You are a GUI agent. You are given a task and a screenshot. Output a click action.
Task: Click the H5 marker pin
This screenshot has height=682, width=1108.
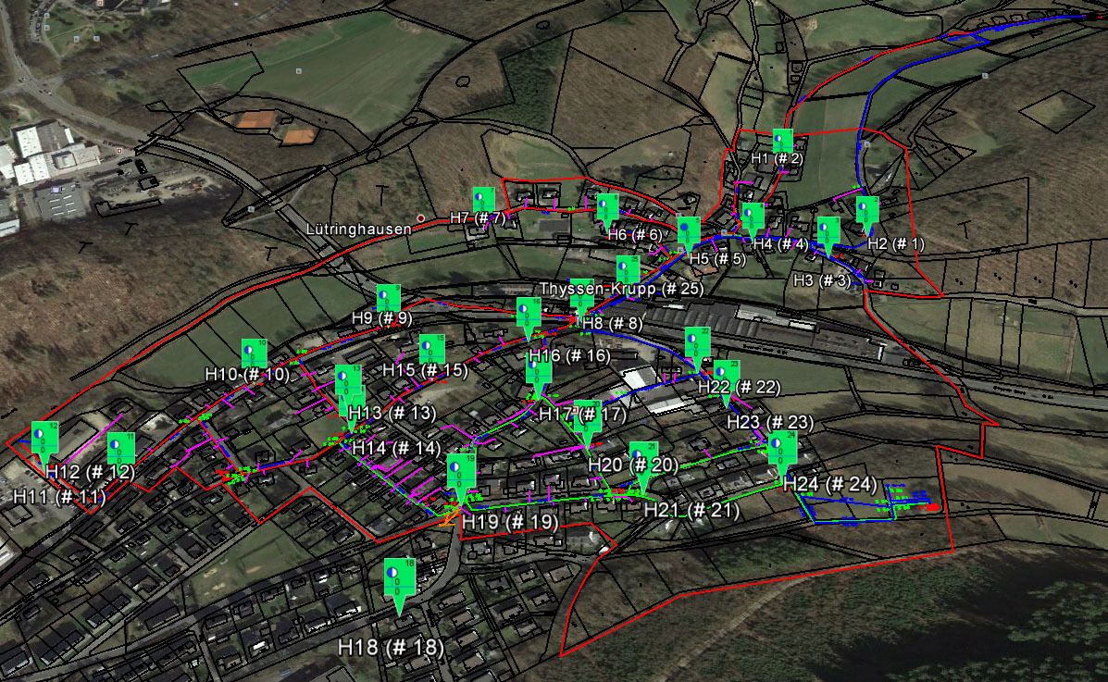688,231
